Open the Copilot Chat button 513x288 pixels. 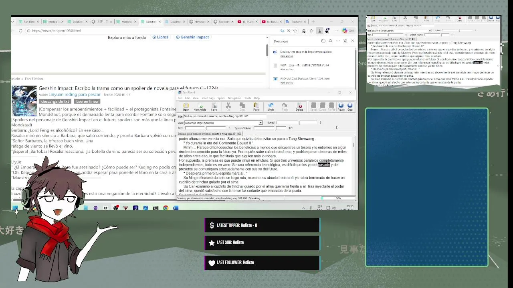coord(348,30)
